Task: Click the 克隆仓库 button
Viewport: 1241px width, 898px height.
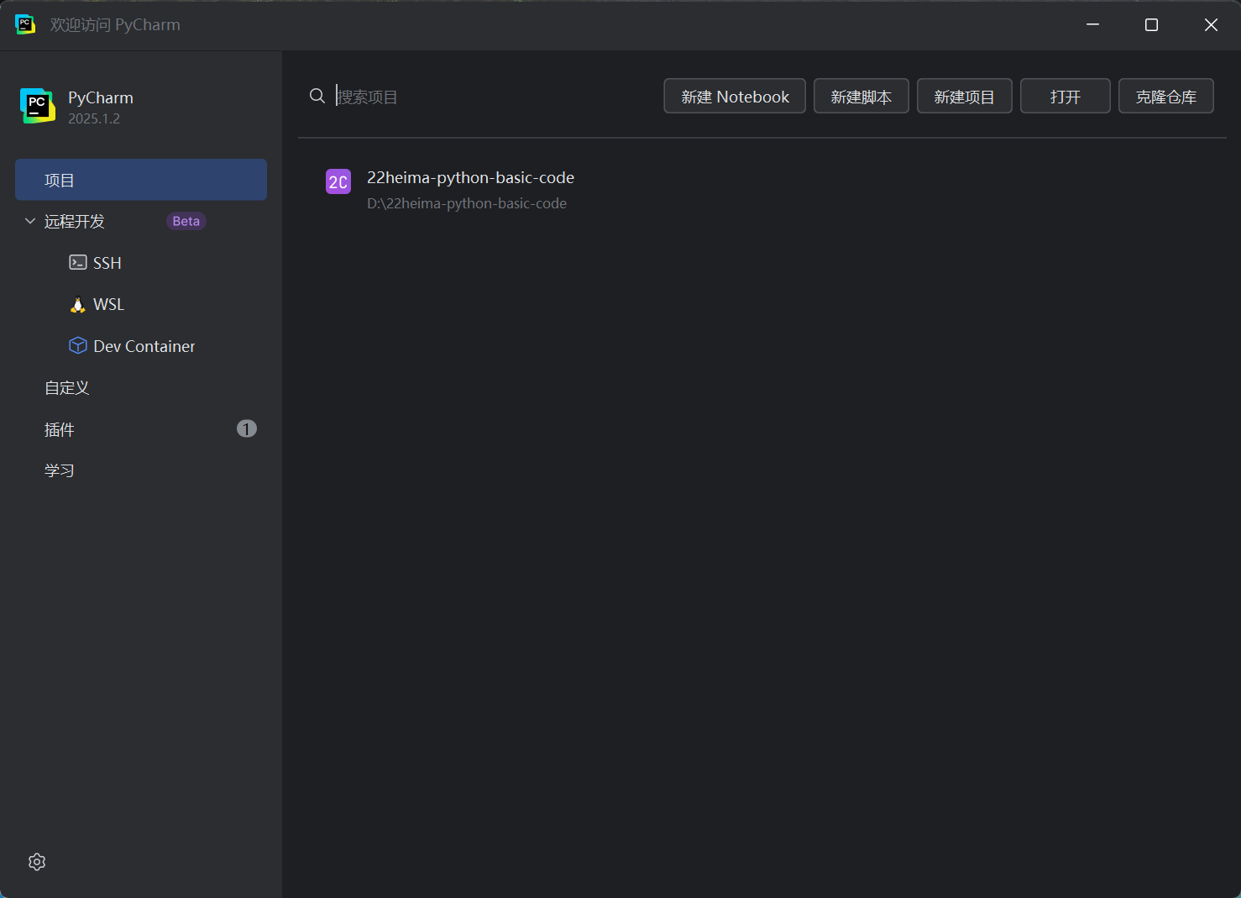Action: (1166, 96)
